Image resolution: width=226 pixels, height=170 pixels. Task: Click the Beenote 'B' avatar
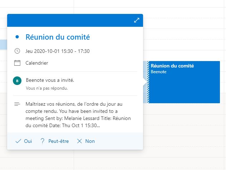click(x=17, y=81)
